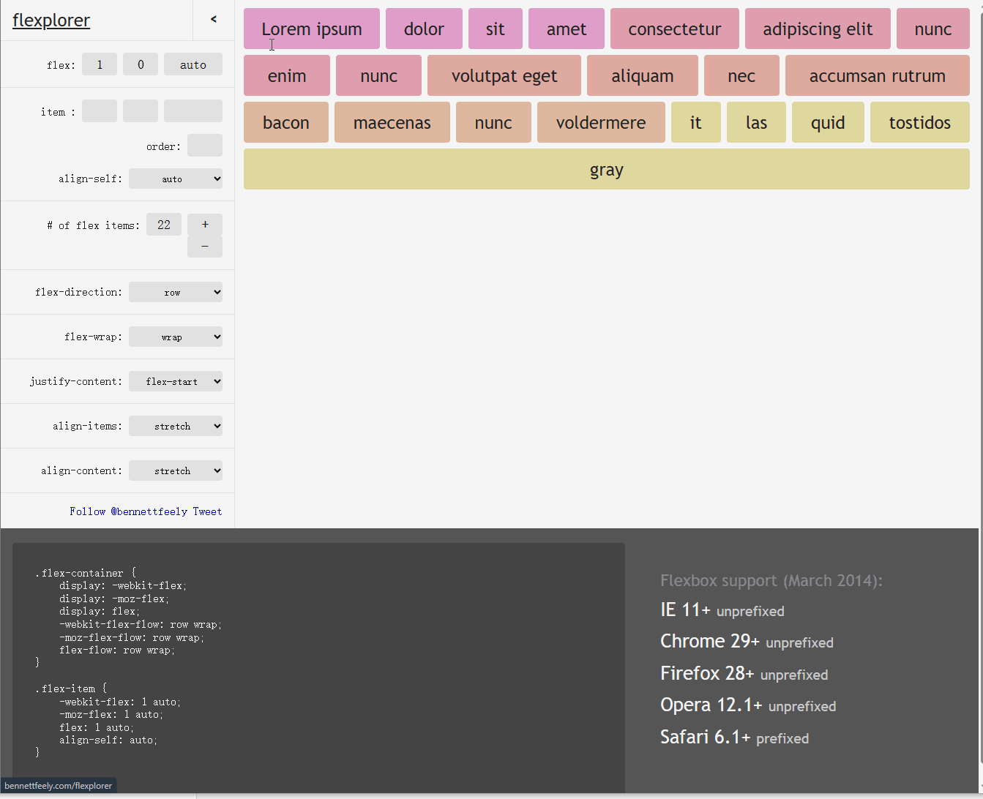983x799 pixels.
Task: Open the flex-wrap dropdown
Action: click(x=176, y=337)
